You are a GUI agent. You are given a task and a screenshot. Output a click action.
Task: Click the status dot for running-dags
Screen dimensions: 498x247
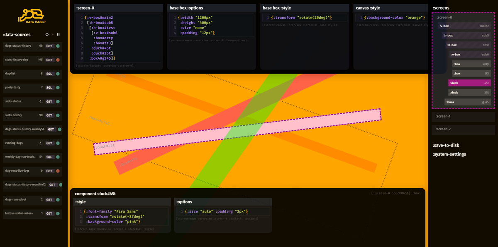click(x=58, y=143)
